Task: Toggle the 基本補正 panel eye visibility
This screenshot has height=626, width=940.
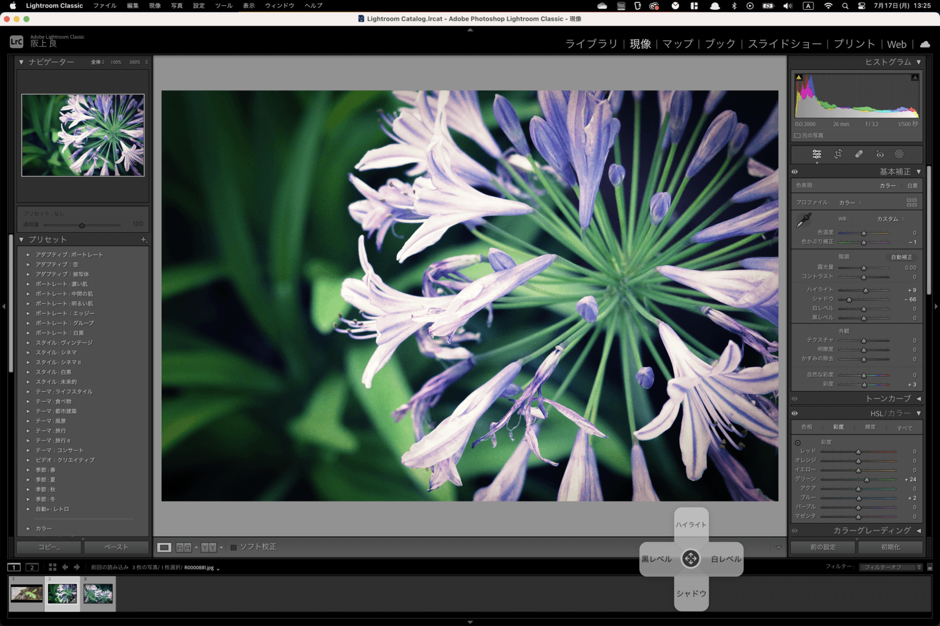Action: (x=795, y=172)
